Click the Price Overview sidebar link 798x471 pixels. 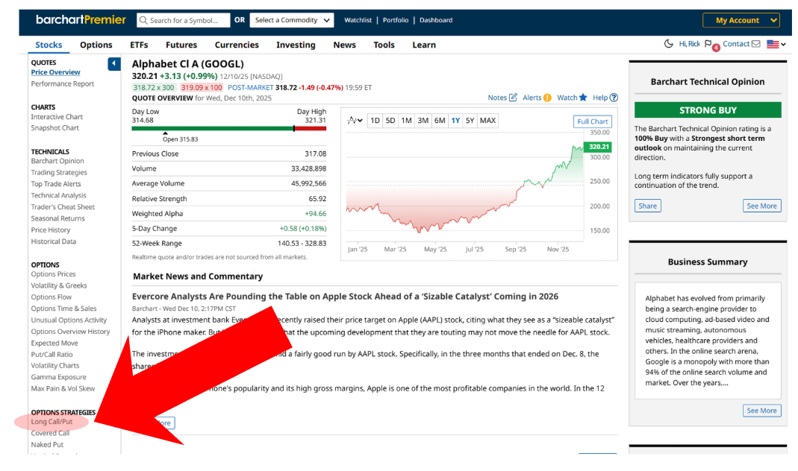[55, 72]
